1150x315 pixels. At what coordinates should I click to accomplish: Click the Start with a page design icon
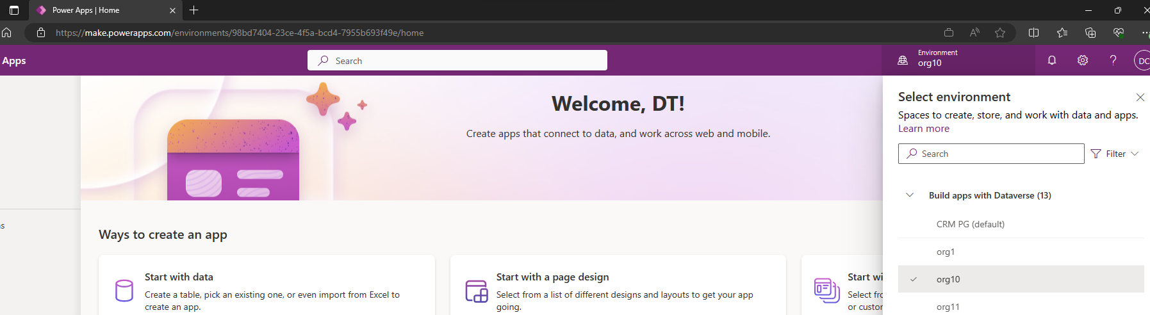(x=477, y=291)
